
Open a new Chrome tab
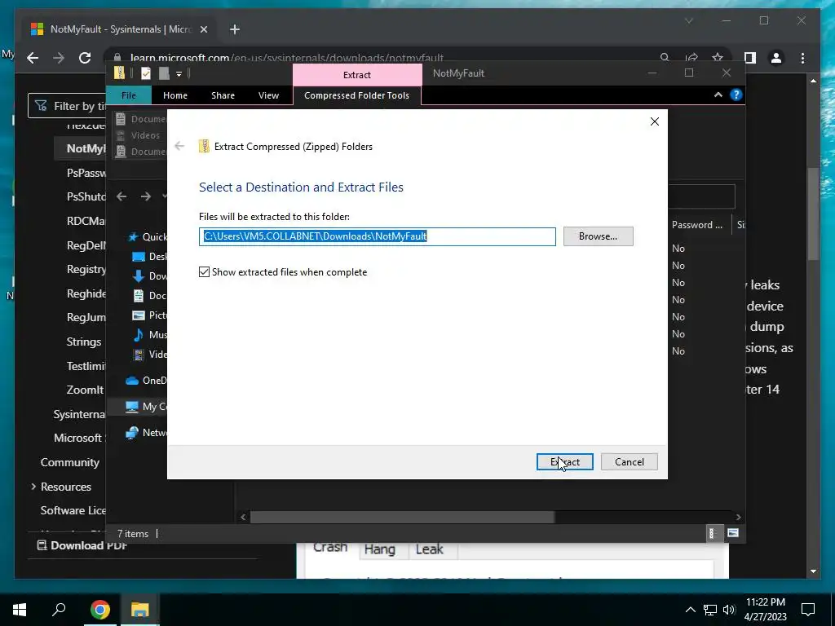point(234,29)
